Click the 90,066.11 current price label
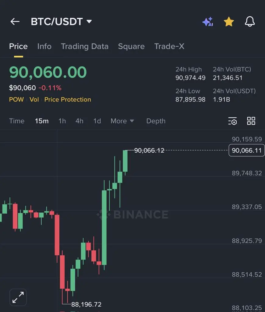The image size is (265, 312). 246,151
